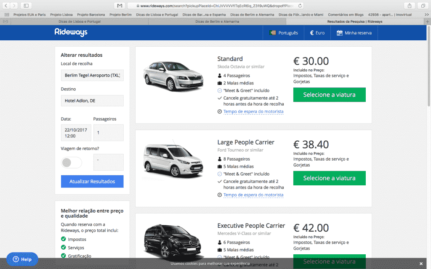Toggle the Viagem de retorno switch
Image resolution: width=431 pixels, height=269 pixels.
tap(71, 163)
